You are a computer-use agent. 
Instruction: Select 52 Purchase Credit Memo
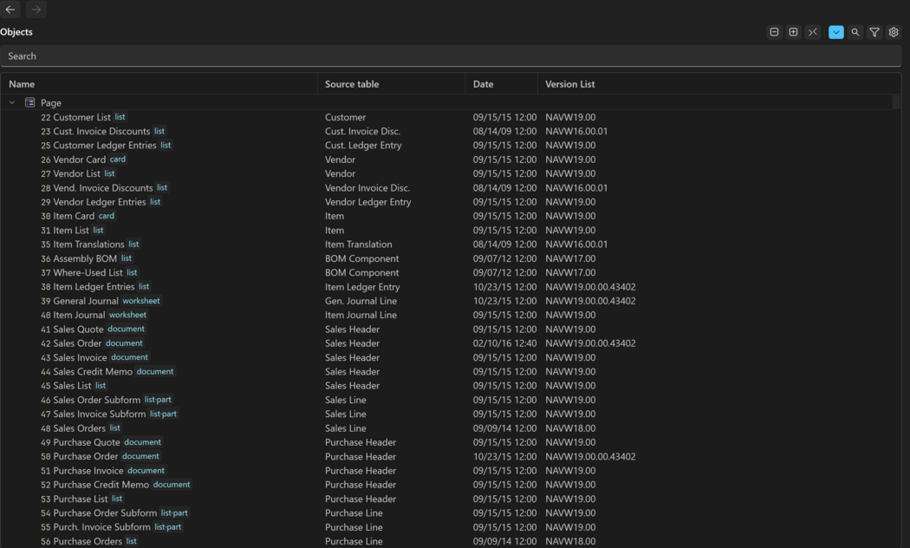pos(94,485)
